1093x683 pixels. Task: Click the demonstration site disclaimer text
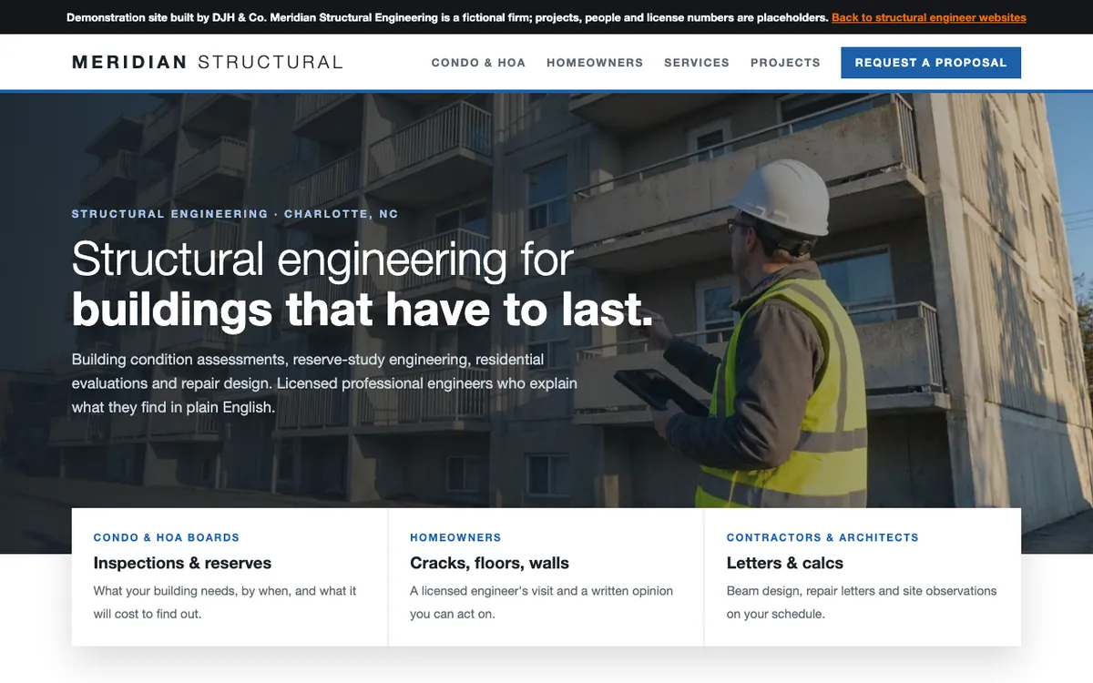447,17
